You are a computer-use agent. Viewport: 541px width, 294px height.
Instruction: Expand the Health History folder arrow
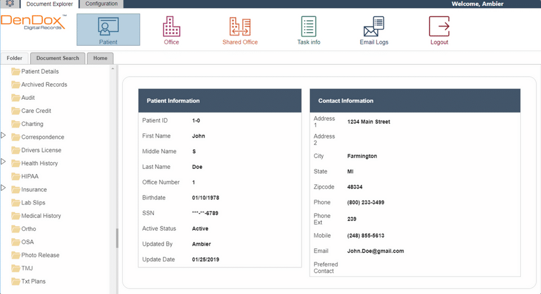3,162
